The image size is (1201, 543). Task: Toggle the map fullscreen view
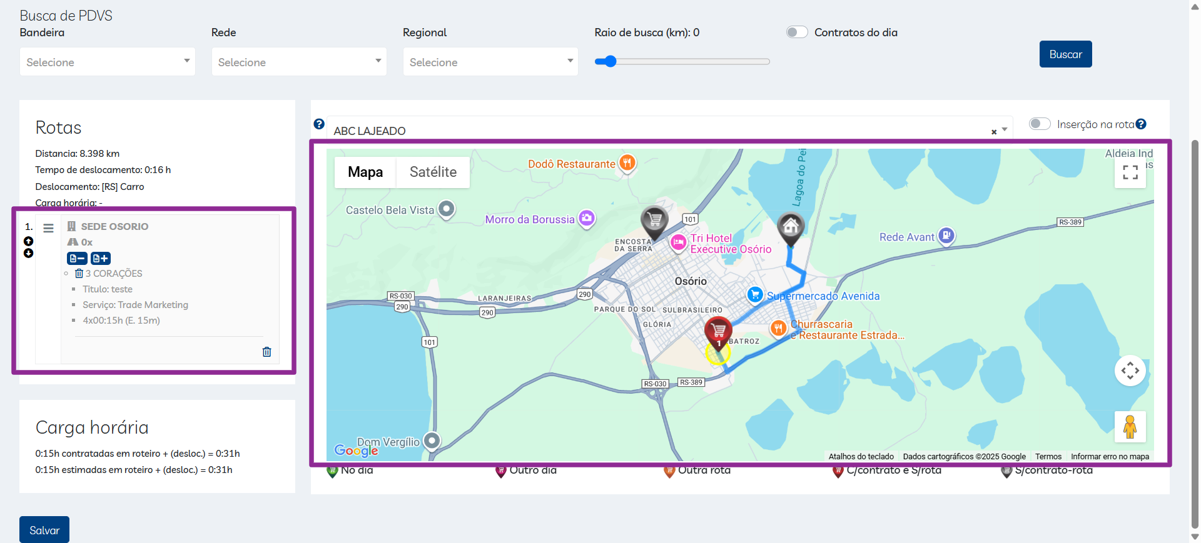click(1130, 172)
